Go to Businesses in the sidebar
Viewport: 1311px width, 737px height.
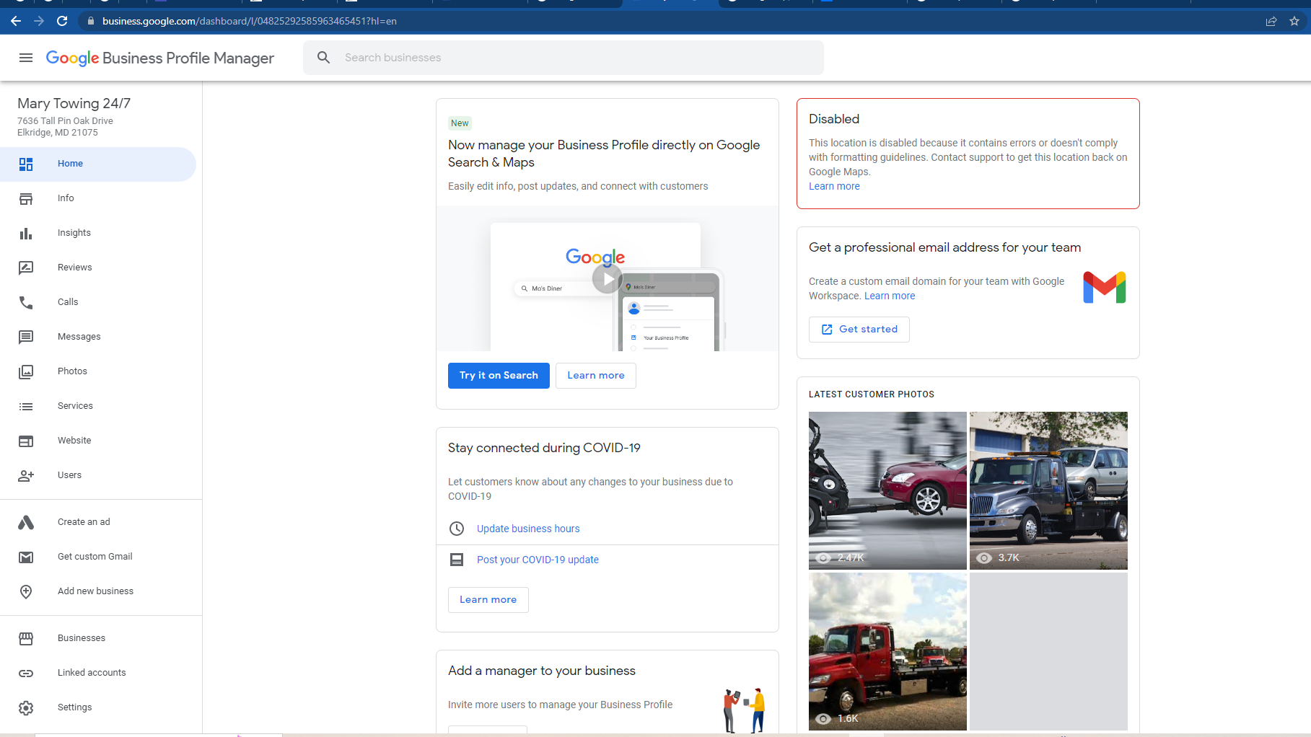click(98, 638)
